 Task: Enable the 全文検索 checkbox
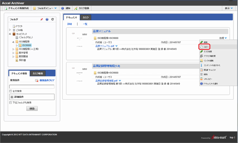pos(11,91)
